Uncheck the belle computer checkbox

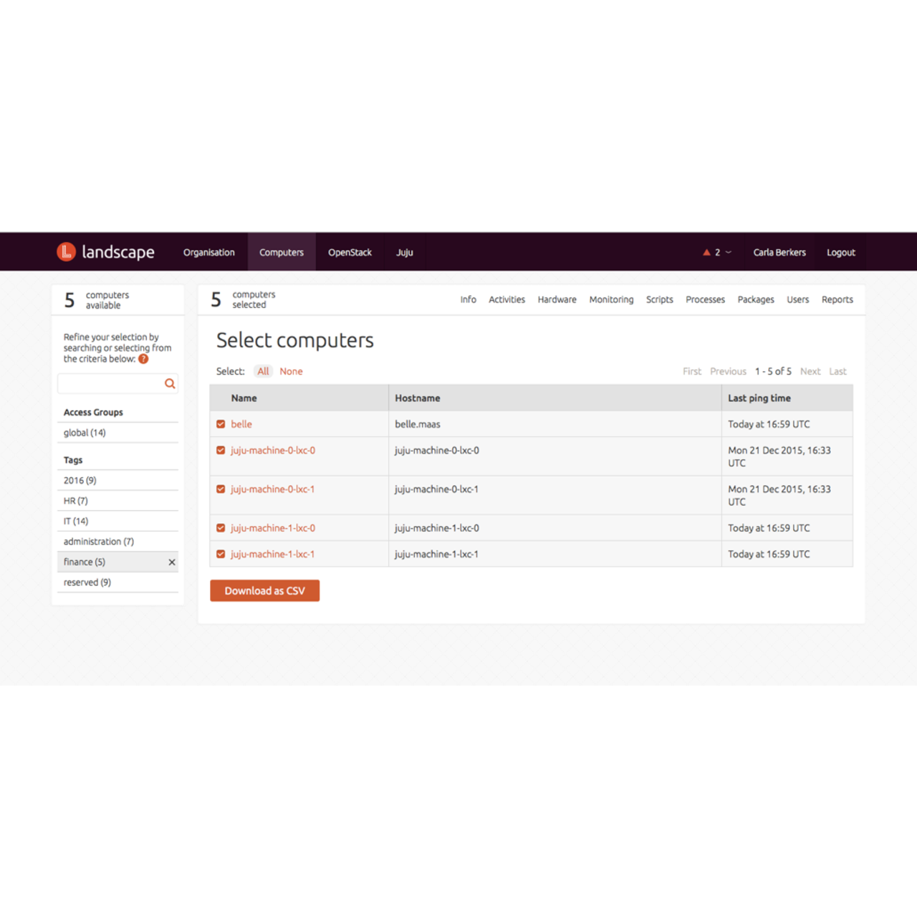[x=221, y=424]
